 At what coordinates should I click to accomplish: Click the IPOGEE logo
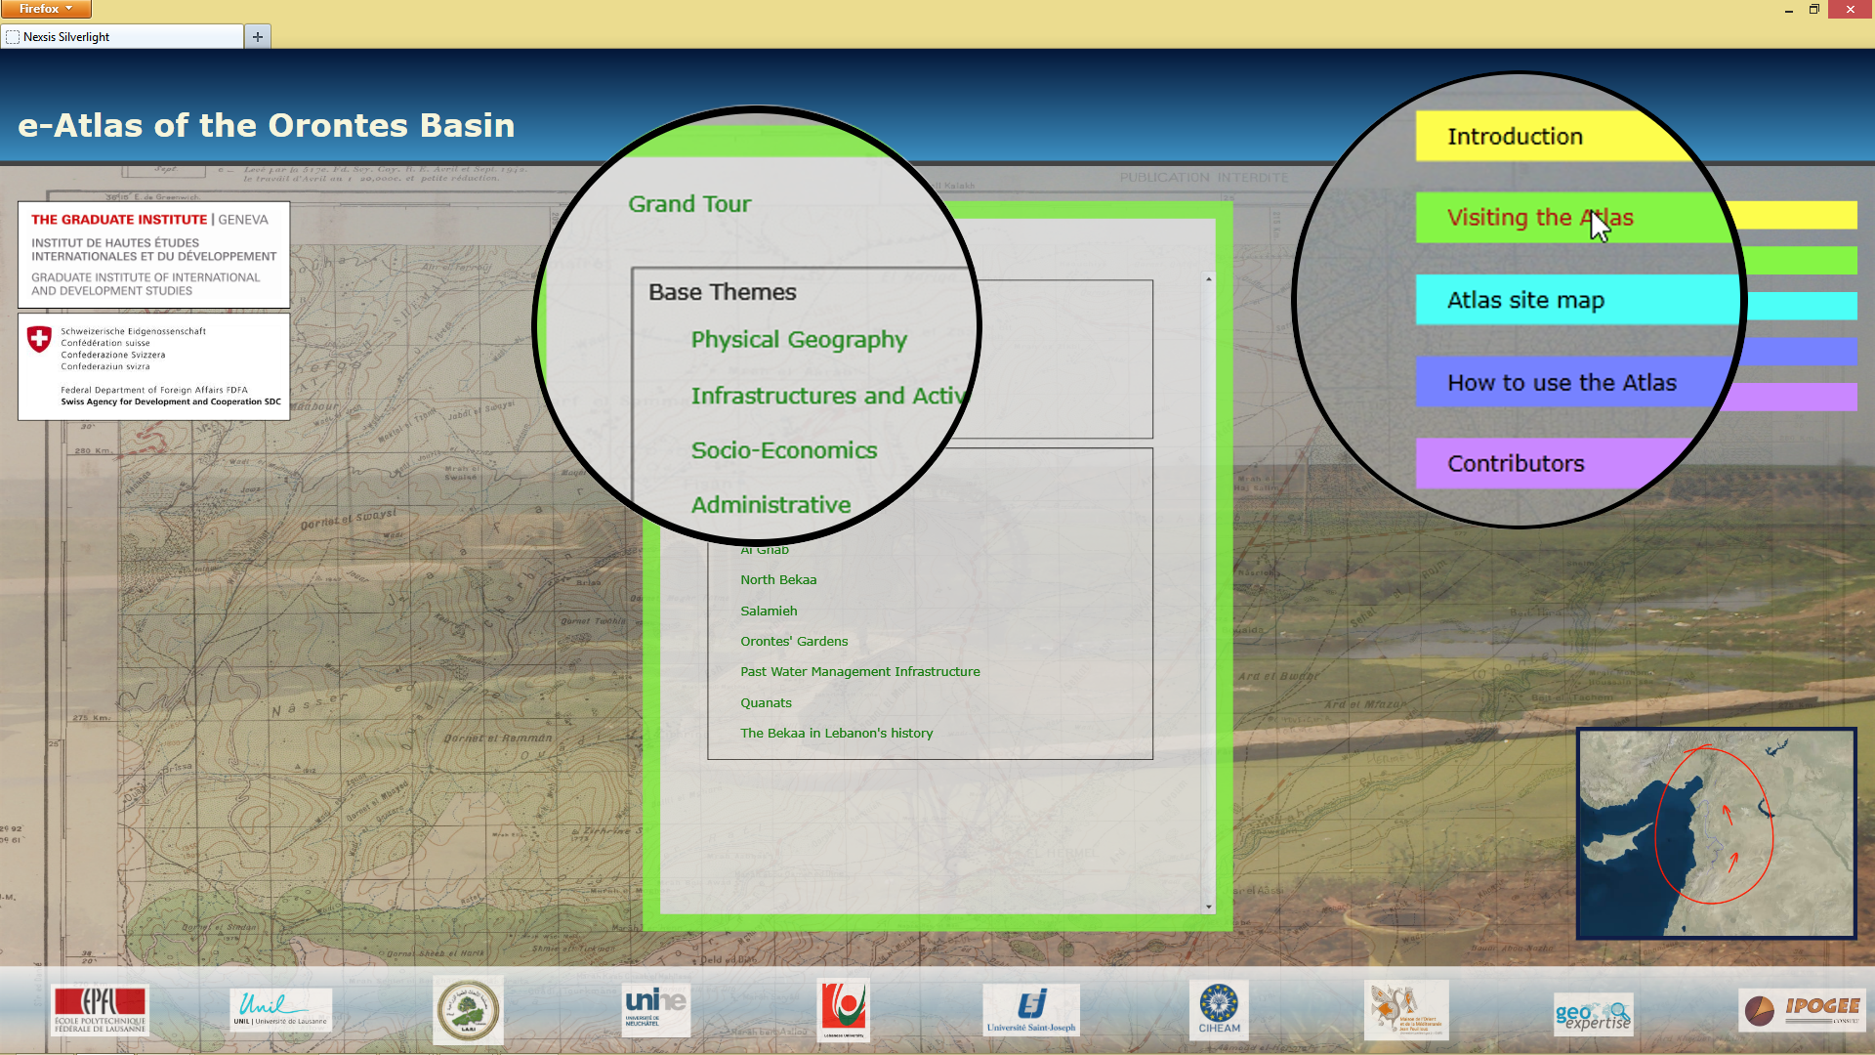tap(1802, 1010)
